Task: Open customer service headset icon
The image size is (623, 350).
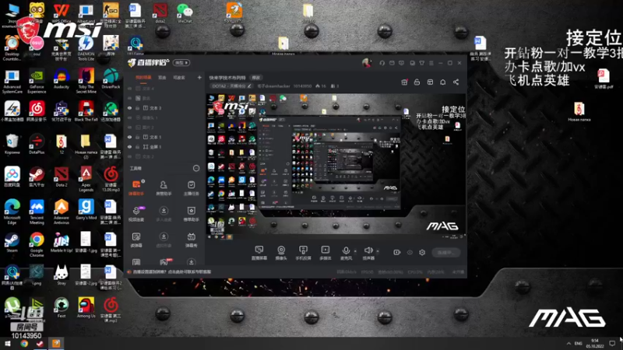Action: [382, 63]
